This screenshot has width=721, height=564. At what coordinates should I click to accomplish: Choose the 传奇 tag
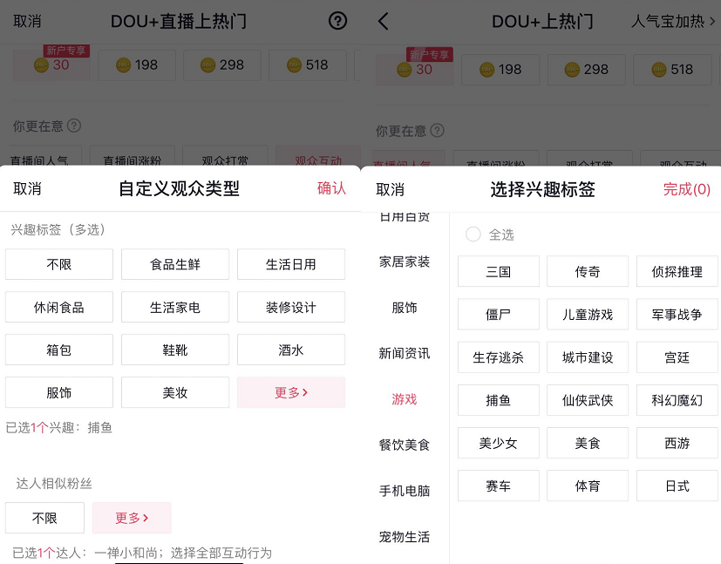tap(588, 272)
